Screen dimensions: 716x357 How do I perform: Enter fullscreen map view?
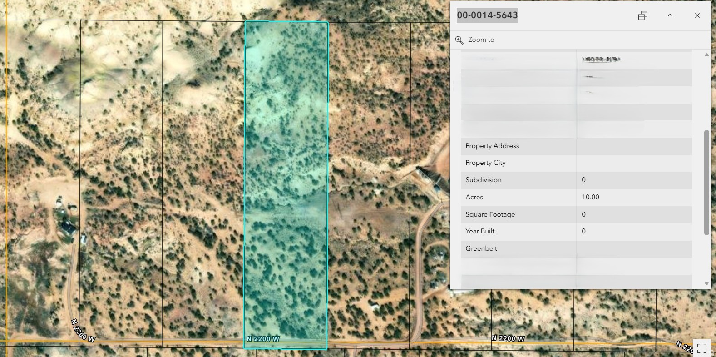(x=701, y=348)
